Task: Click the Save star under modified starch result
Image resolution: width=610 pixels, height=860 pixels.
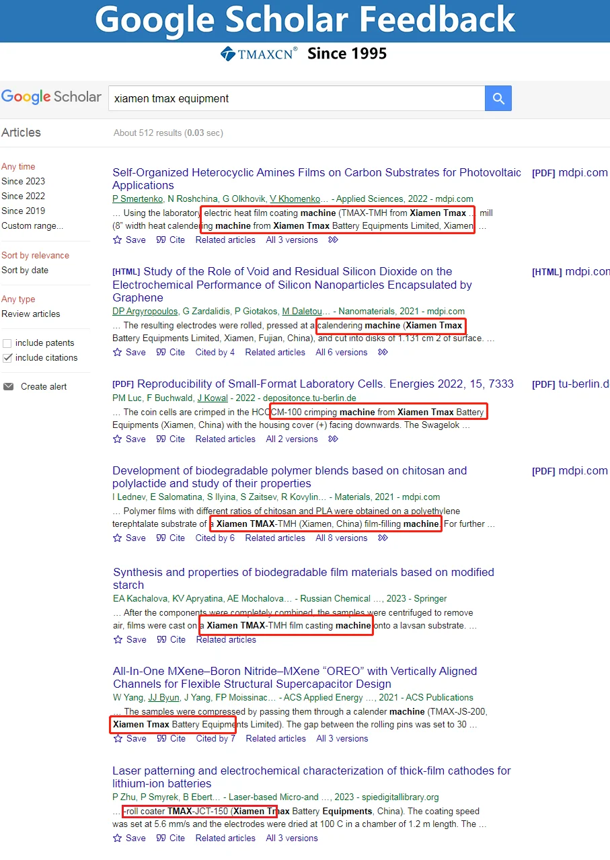Action: point(118,639)
